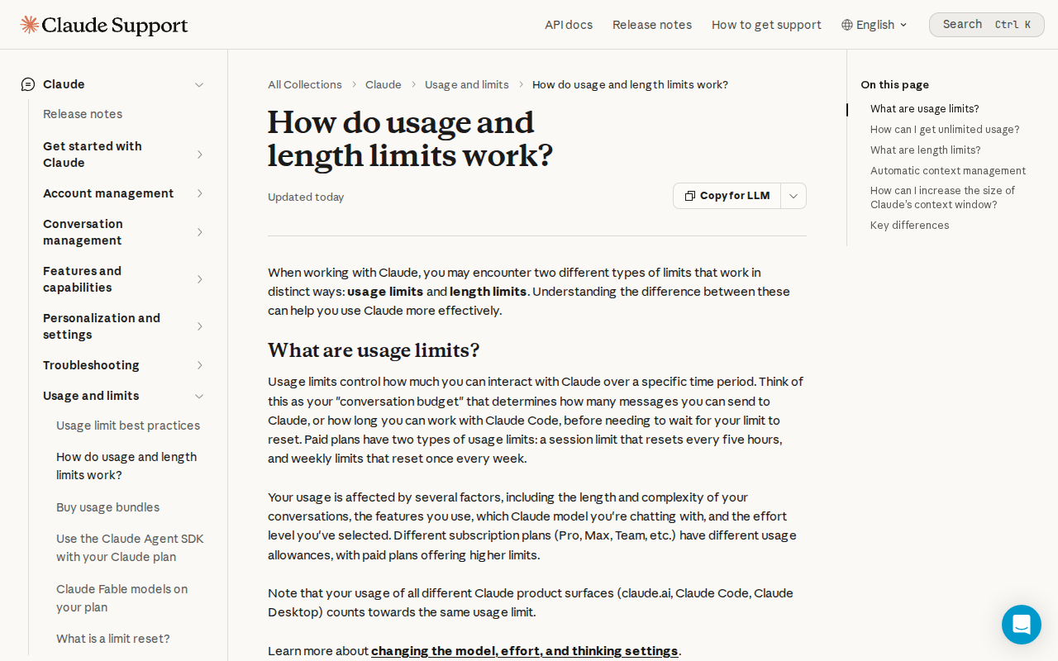Collapse the Claude sidebar section
The width and height of the screenshot is (1058, 661).
pos(199,84)
